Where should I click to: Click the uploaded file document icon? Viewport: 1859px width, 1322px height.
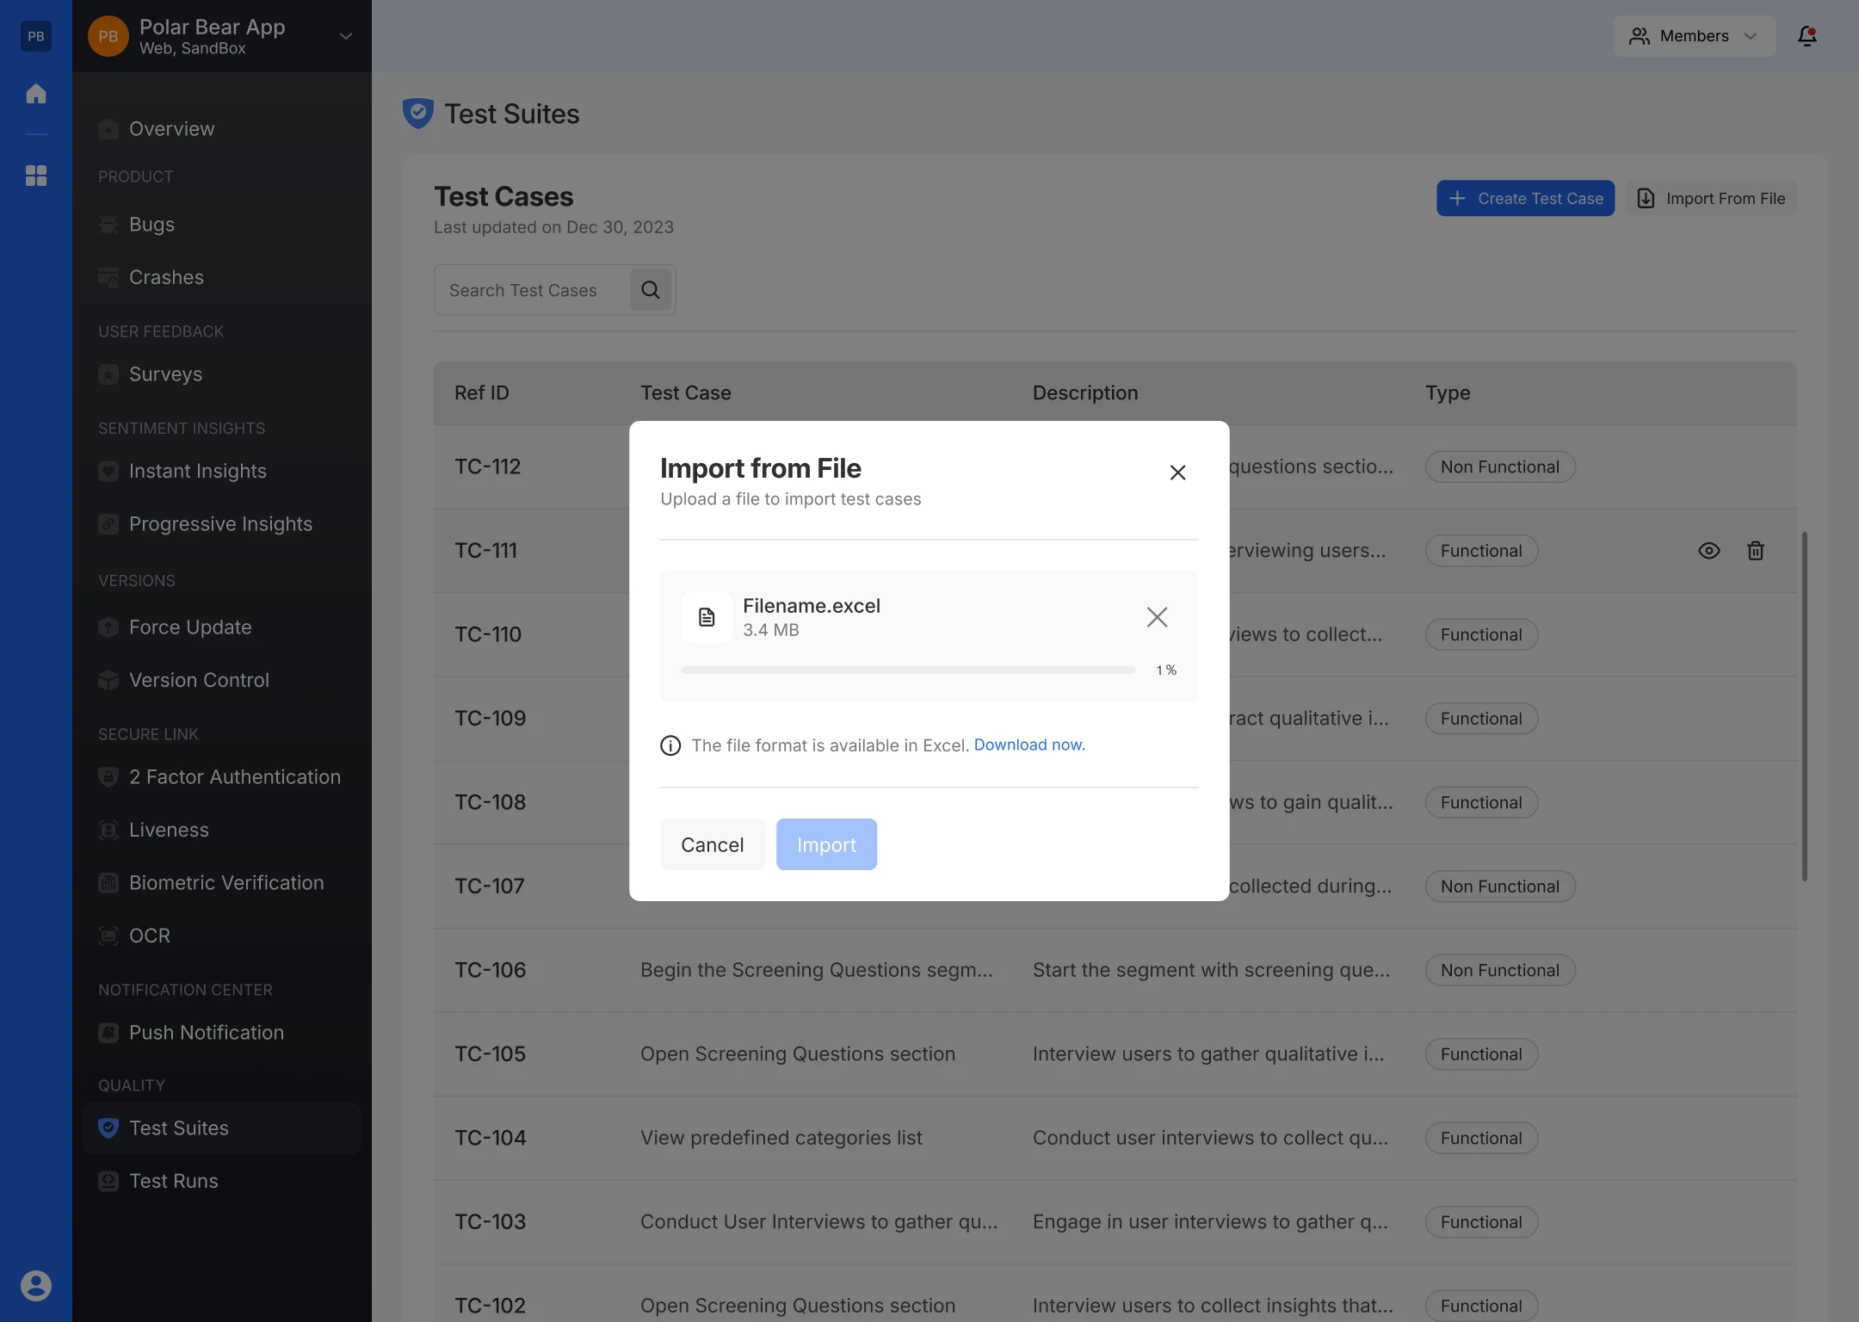[x=707, y=617]
